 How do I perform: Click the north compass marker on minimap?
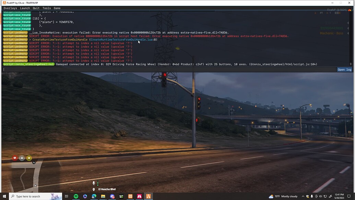34,162
